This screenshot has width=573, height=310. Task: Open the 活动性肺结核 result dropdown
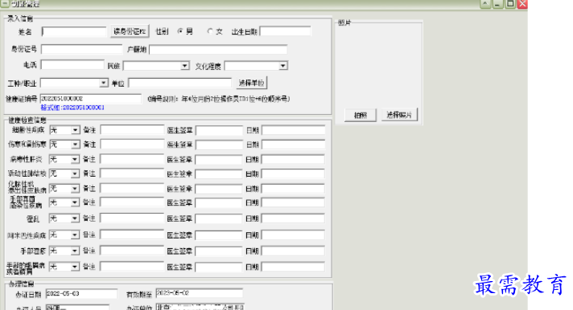75,173
